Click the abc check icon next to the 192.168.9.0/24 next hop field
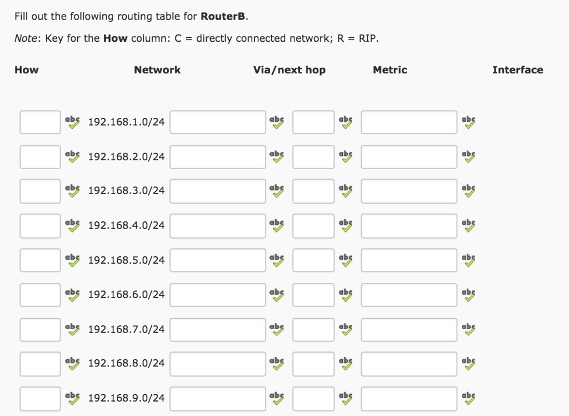 (276, 398)
